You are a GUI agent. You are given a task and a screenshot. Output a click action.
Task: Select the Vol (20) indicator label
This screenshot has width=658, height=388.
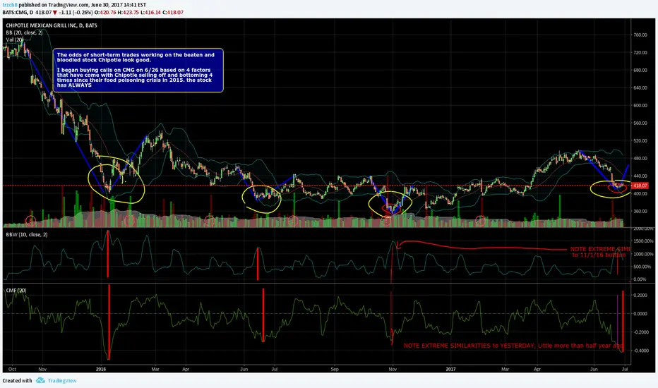[15, 40]
